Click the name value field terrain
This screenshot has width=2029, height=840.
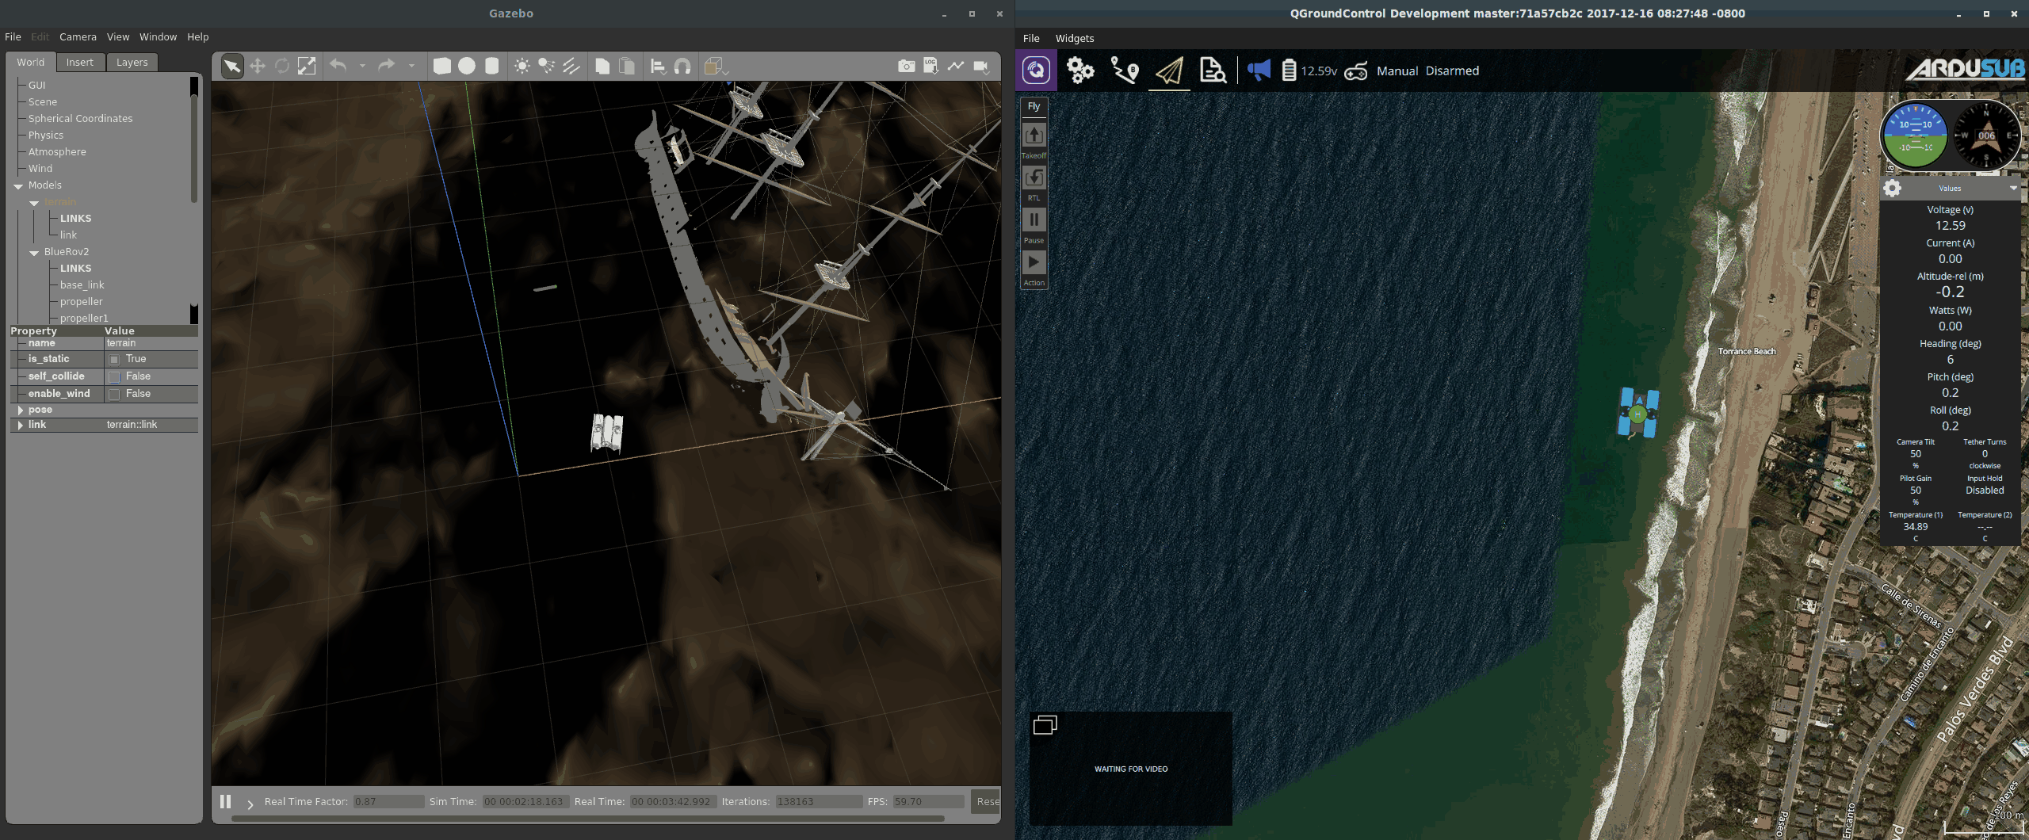[x=151, y=343]
